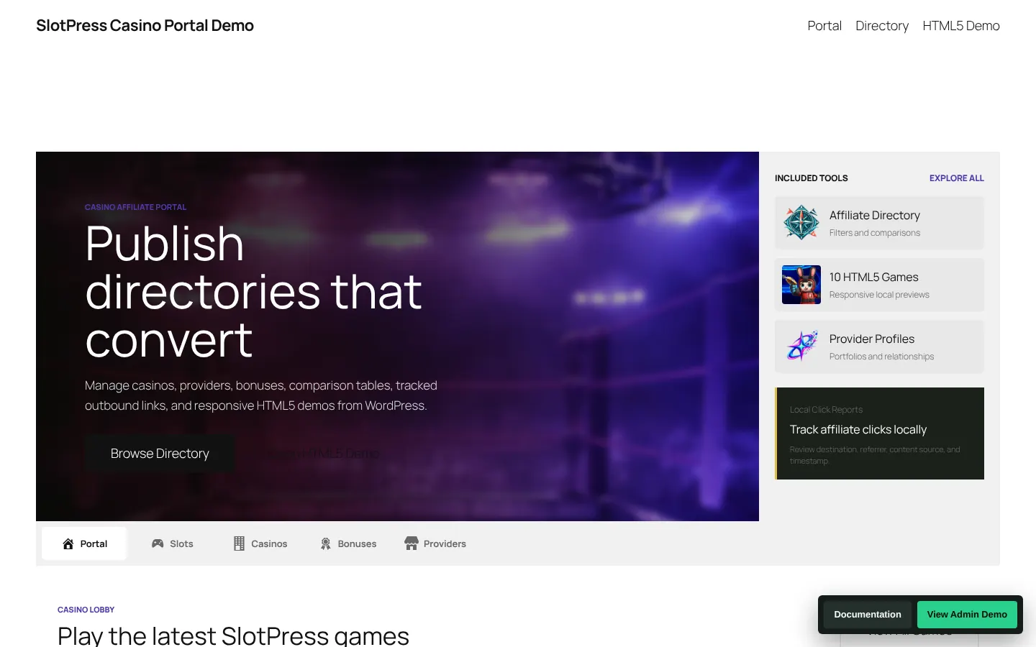Open the 10 HTML5 Games character thumbnail
1036x647 pixels.
[x=801, y=285]
